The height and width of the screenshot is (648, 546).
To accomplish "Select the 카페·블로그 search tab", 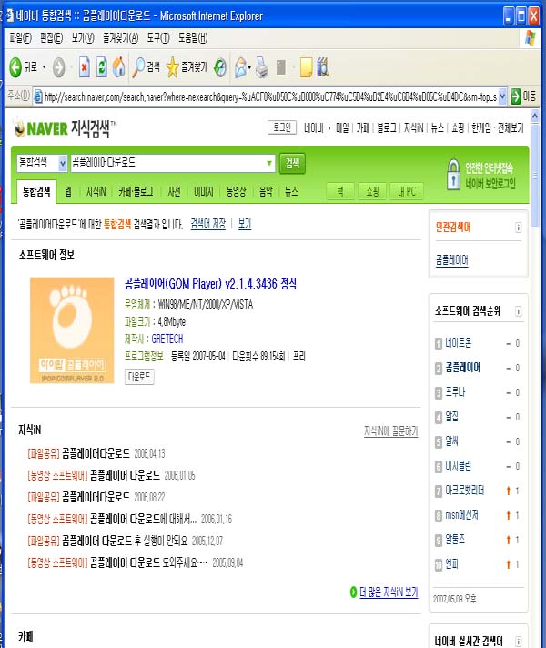I will (x=136, y=191).
